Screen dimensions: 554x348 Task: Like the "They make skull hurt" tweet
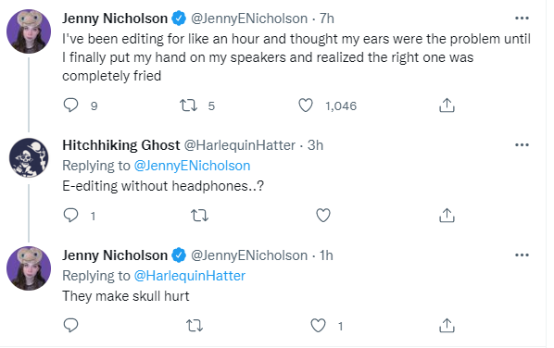tap(318, 326)
